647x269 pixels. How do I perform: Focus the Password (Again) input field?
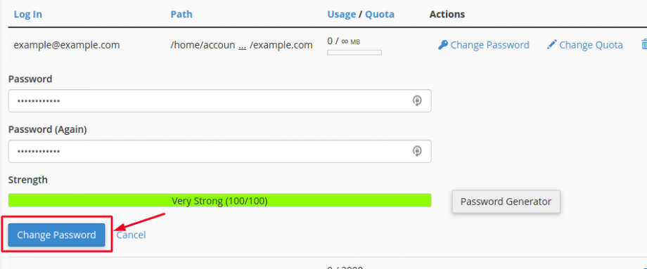pos(219,151)
